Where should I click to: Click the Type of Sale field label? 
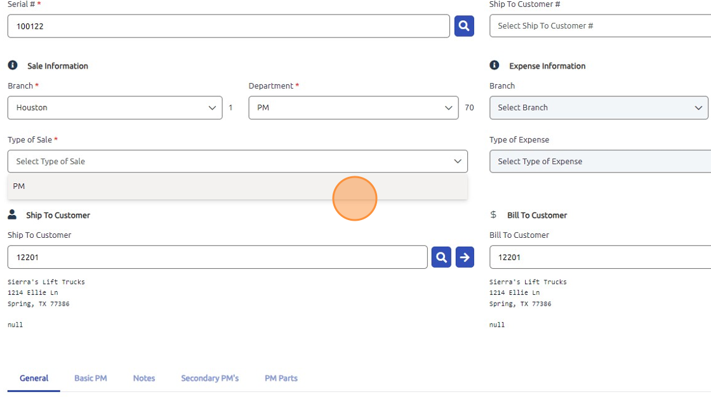point(30,140)
